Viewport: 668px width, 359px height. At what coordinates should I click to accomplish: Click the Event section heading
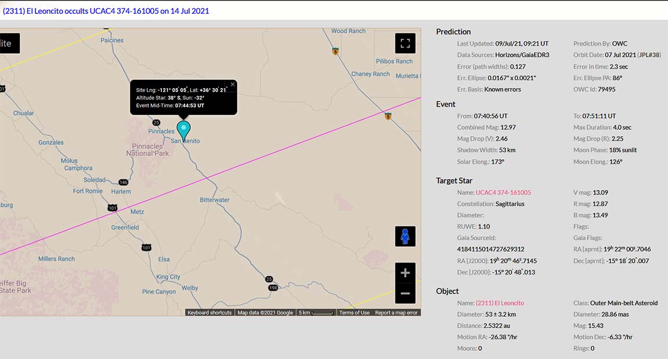click(445, 104)
